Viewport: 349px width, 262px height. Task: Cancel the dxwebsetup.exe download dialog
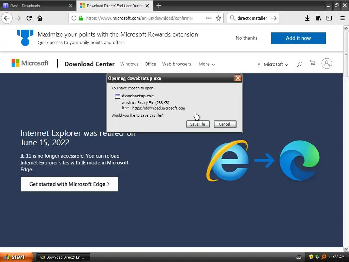point(225,124)
